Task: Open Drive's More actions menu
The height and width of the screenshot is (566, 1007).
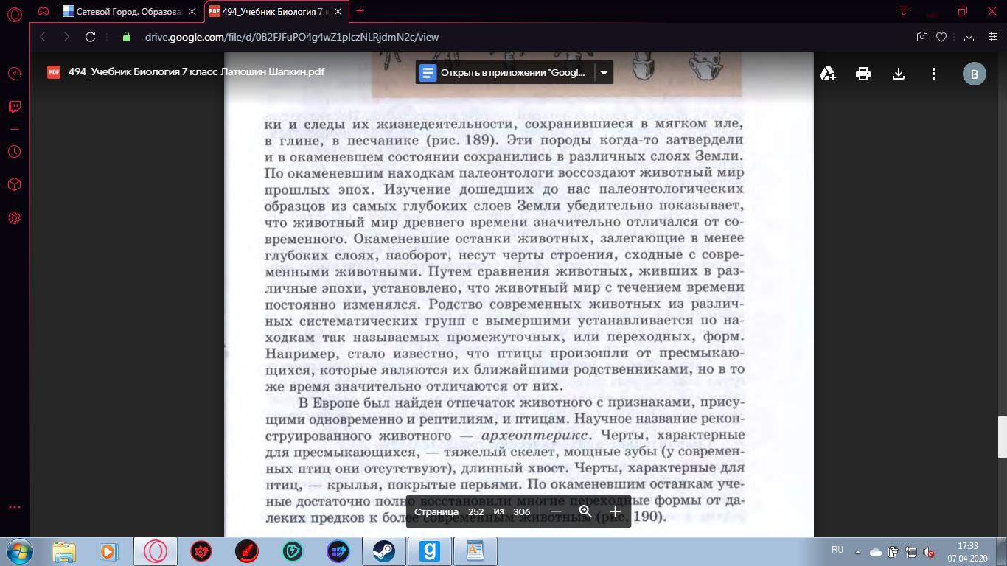Action: [934, 74]
